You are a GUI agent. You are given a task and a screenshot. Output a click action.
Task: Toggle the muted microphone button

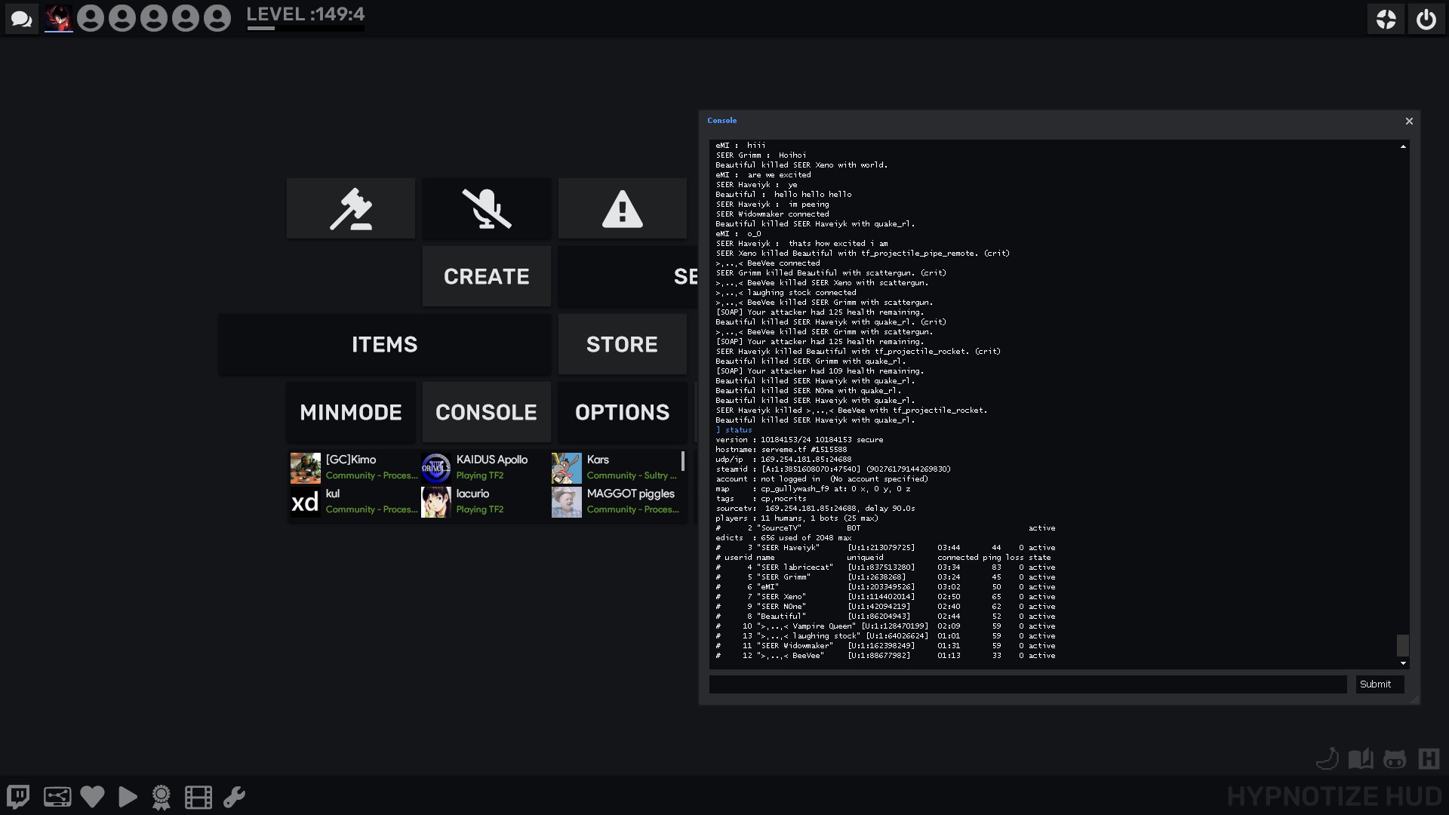click(x=487, y=209)
